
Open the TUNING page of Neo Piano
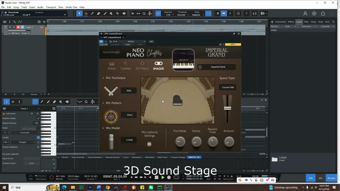pyautogui.click(x=125, y=66)
